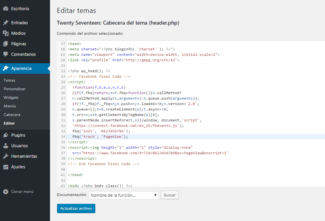Open the Herramientas menu item

coord(25,156)
